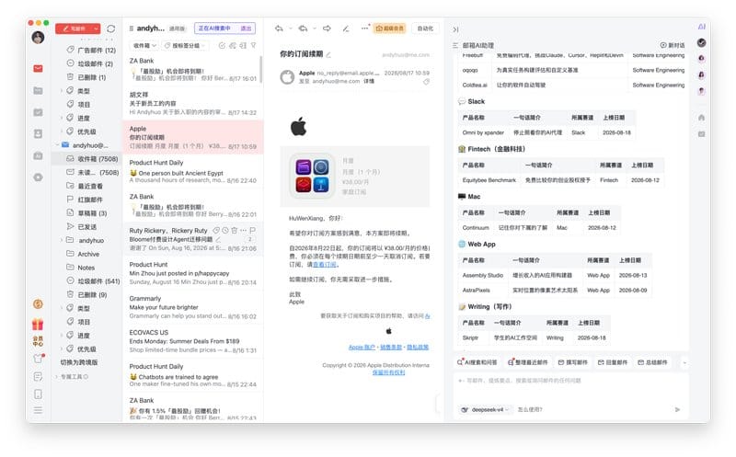Collapse the andyhuo@ account tree
This screenshot has height=457, width=736.
[x=57, y=145]
